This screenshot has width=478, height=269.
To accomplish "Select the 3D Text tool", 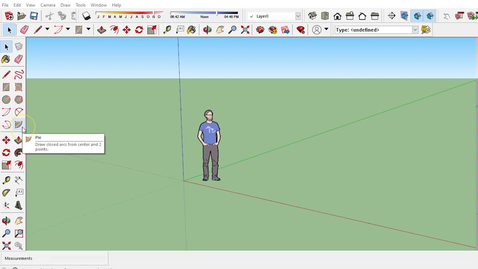I will click(19, 205).
